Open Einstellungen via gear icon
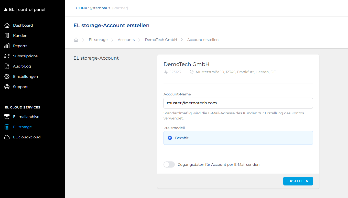This screenshot has height=198, width=348. pos(7,76)
